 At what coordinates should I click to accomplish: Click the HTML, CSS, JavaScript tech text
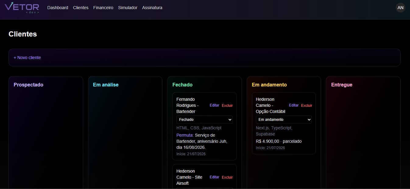[x=199, y=128]
